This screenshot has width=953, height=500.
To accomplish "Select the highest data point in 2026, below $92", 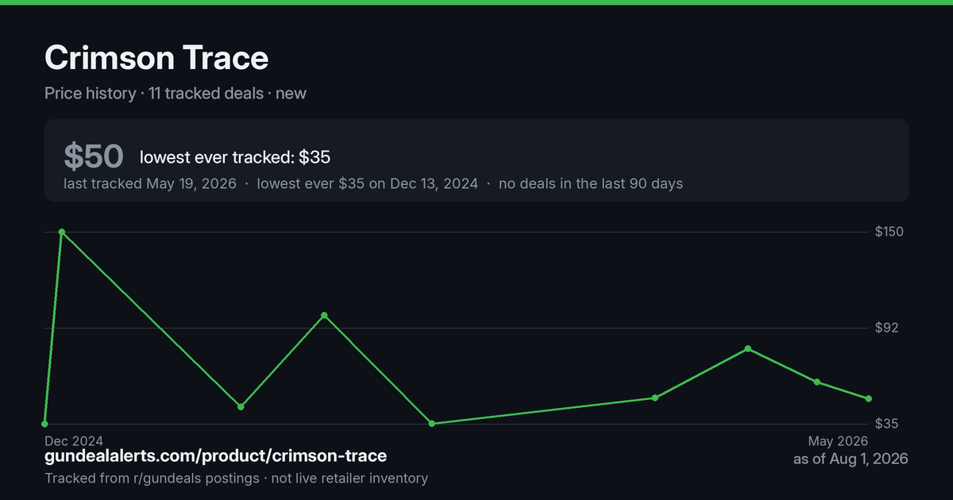I will (748, 348).
